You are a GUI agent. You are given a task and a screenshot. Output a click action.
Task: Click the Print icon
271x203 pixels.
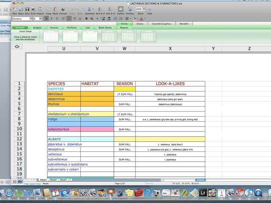33,9
